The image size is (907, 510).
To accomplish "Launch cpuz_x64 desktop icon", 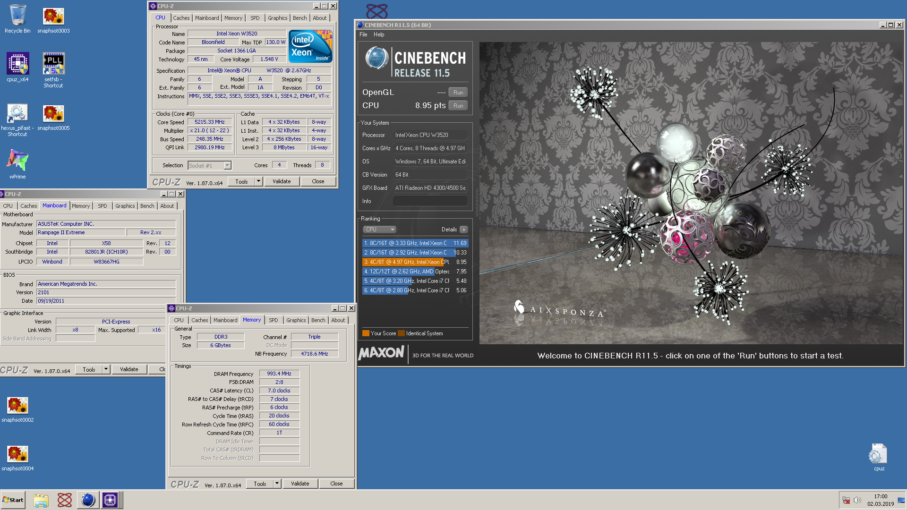I will coord(17,68).
